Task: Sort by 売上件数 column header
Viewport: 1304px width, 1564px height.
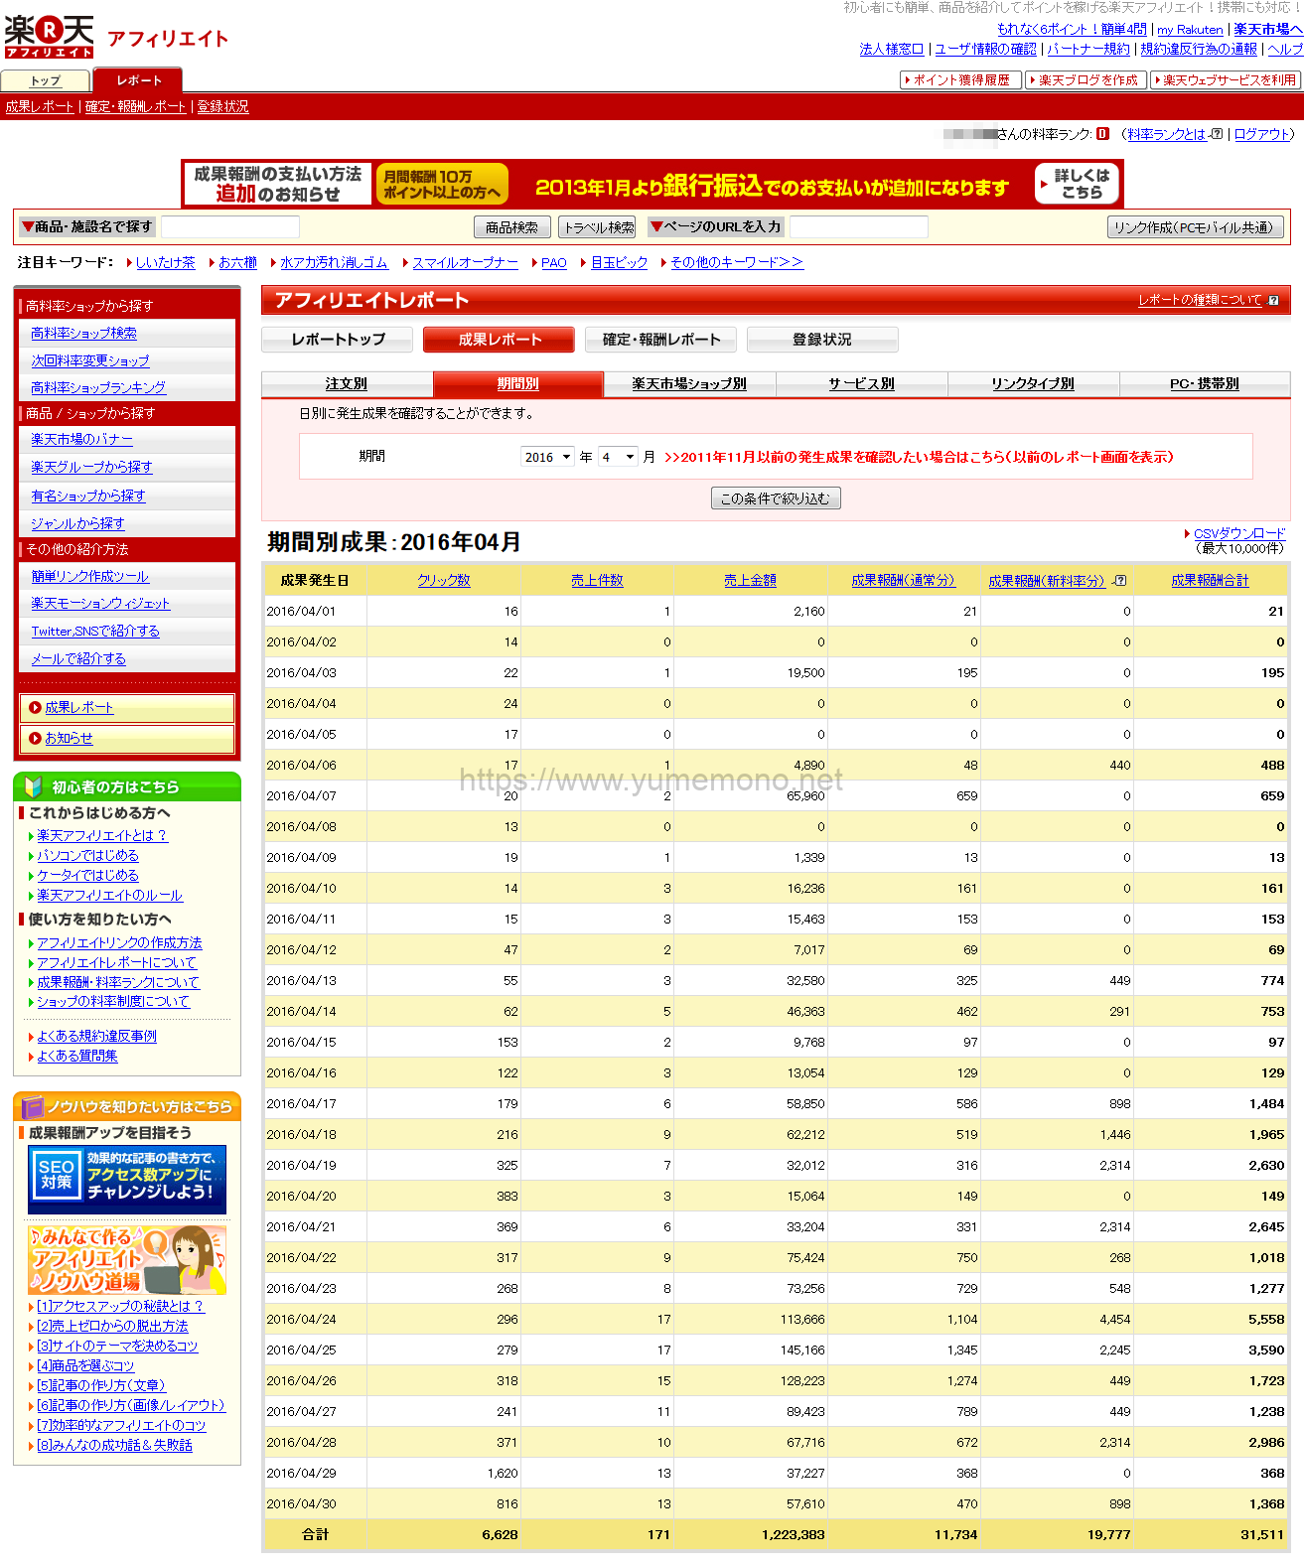Action: pyautogui.click(x=597, y=581)
